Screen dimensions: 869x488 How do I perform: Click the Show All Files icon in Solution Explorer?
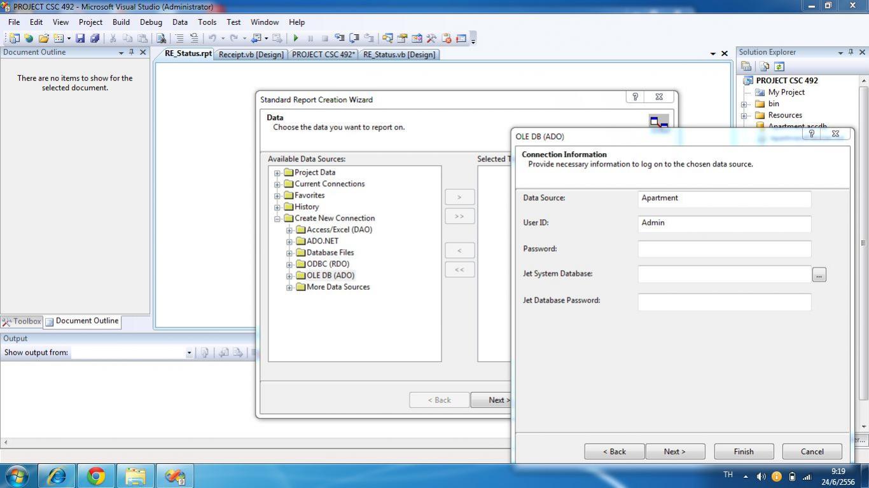point(765,66)
